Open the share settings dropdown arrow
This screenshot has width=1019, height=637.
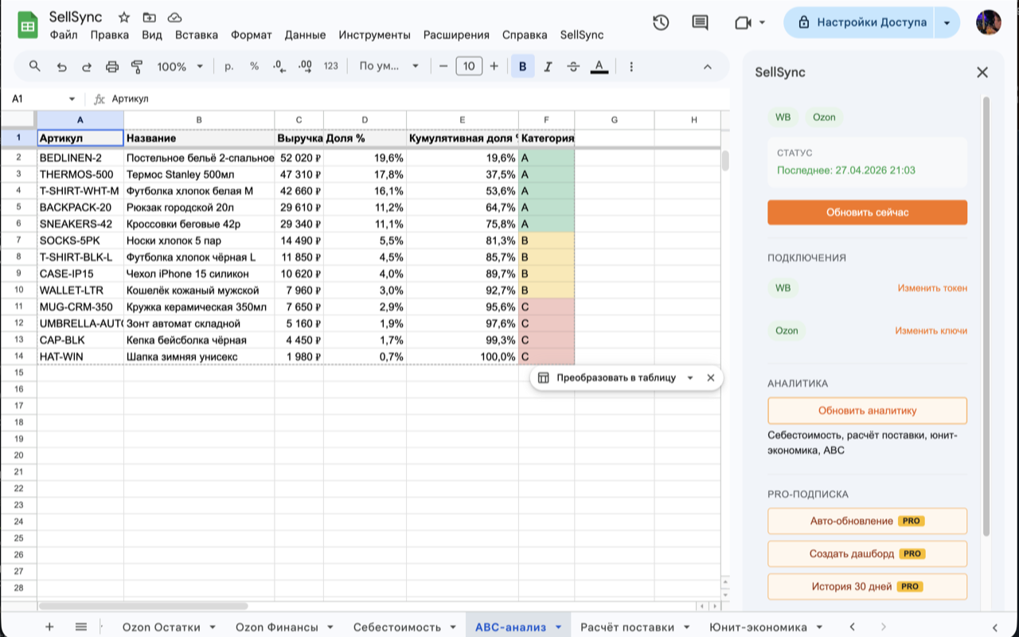click(947, 22)
